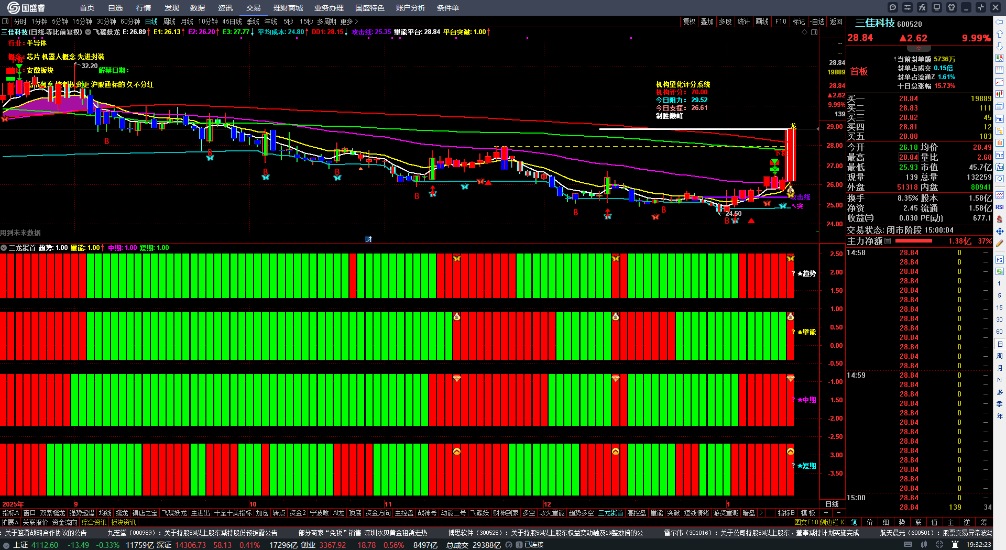Image resolution: width=1006 pixels, height=550 pixels.
Task: Click the 图文F10 link
Action: tap(806, 522)
